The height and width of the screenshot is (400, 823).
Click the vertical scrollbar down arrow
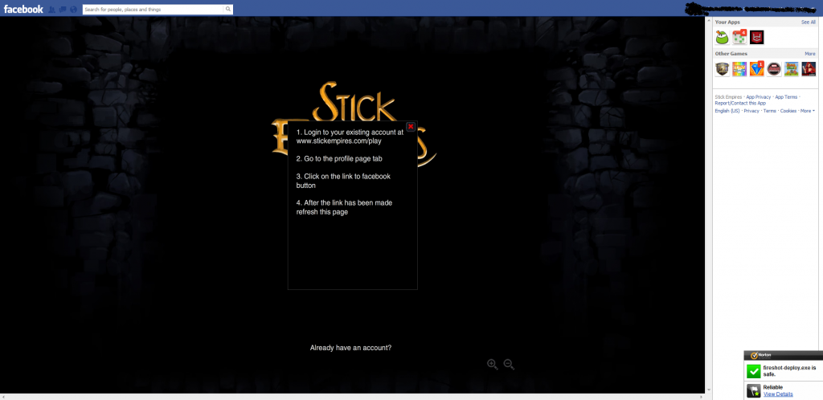coord(709,390)
